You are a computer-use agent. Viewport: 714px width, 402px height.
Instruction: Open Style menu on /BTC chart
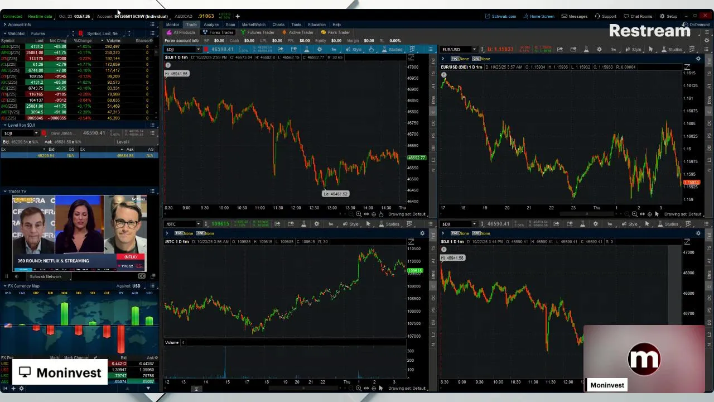click(x=351, y=224)
